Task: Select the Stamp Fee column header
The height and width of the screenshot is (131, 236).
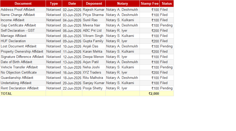Action: click(x=150, y=4)
